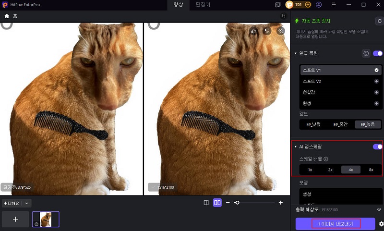Open the user account profile icon
This screenshot has width=384, height=231.
pyautogui.click(x=319, y=5)
